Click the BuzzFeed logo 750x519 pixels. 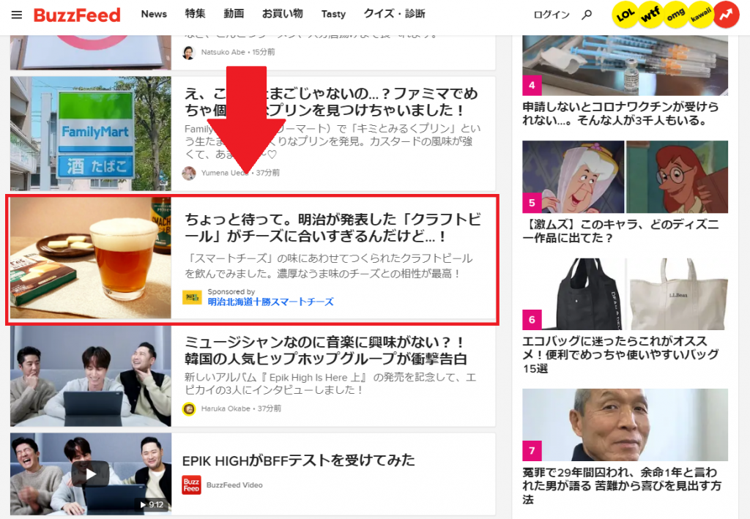77,15
